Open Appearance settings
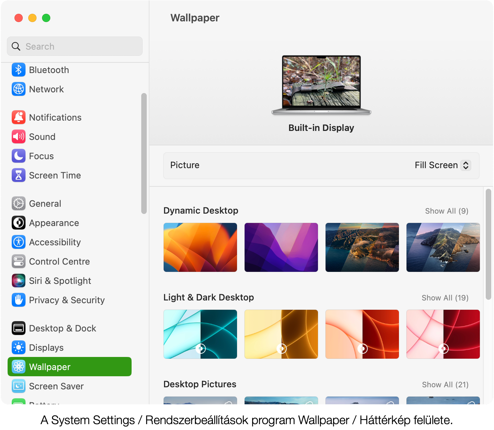The width and height of the screenshot is (494, 430). [x=54, y=223]
